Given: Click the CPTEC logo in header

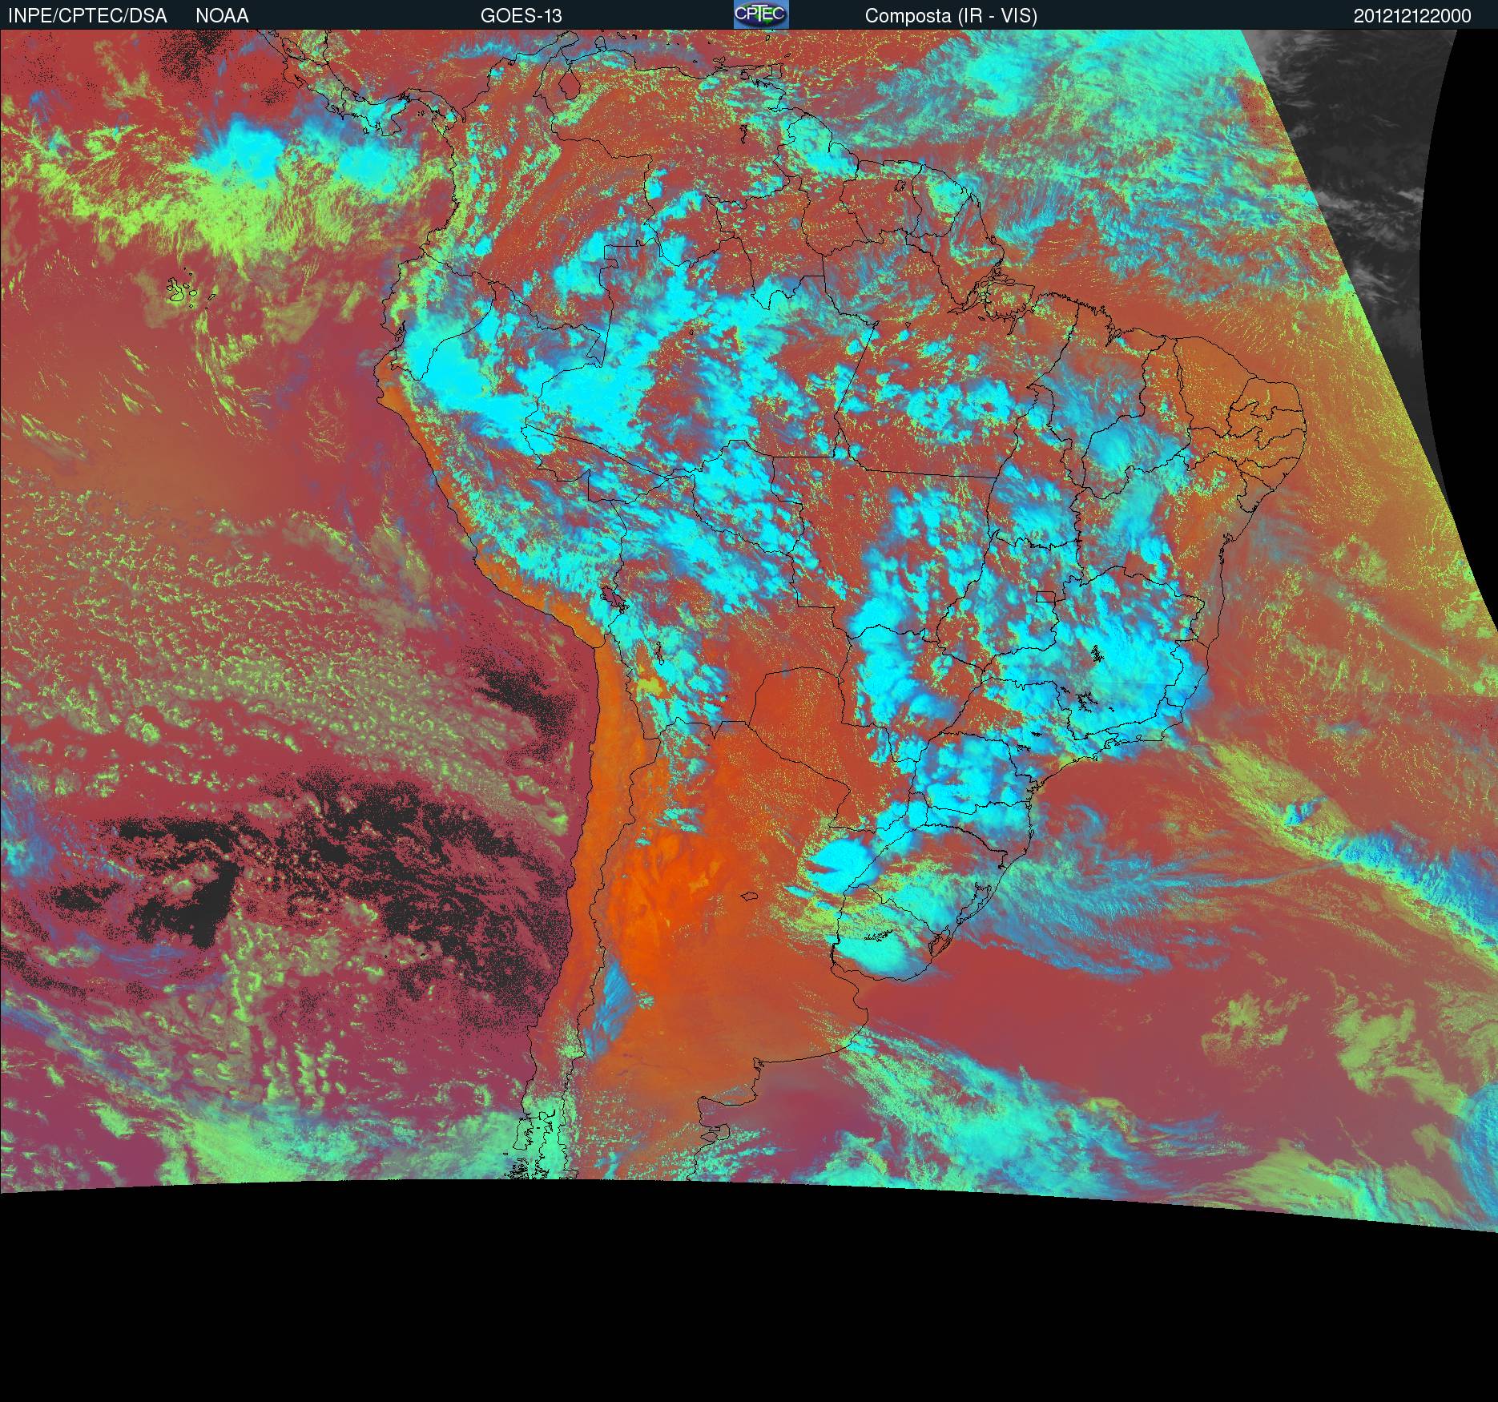Looking at the screenshot, I should [761, 14].
